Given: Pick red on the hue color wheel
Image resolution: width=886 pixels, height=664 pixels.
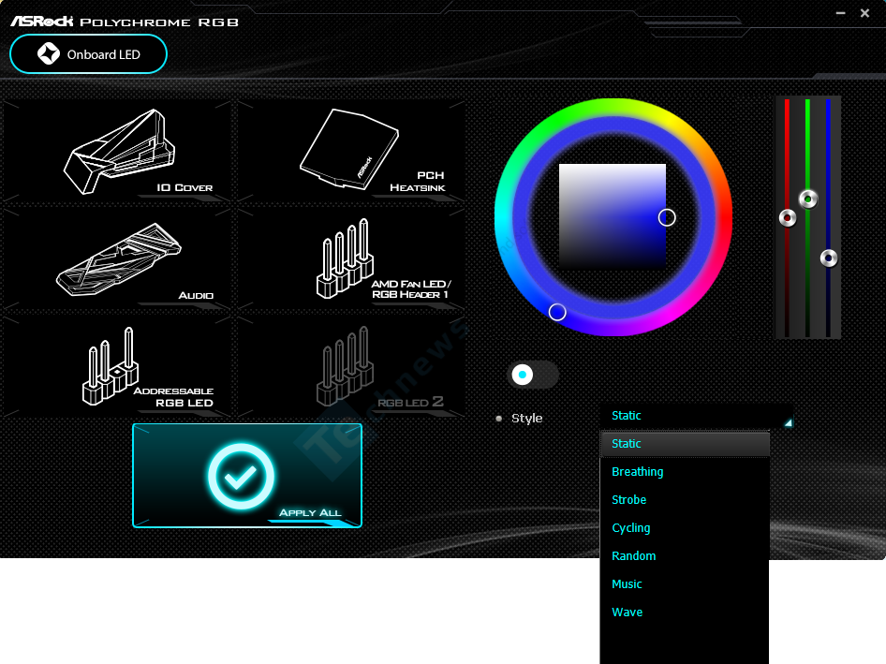Looking at the screenshot, I should pyautogui.click(x=723, y=217).
